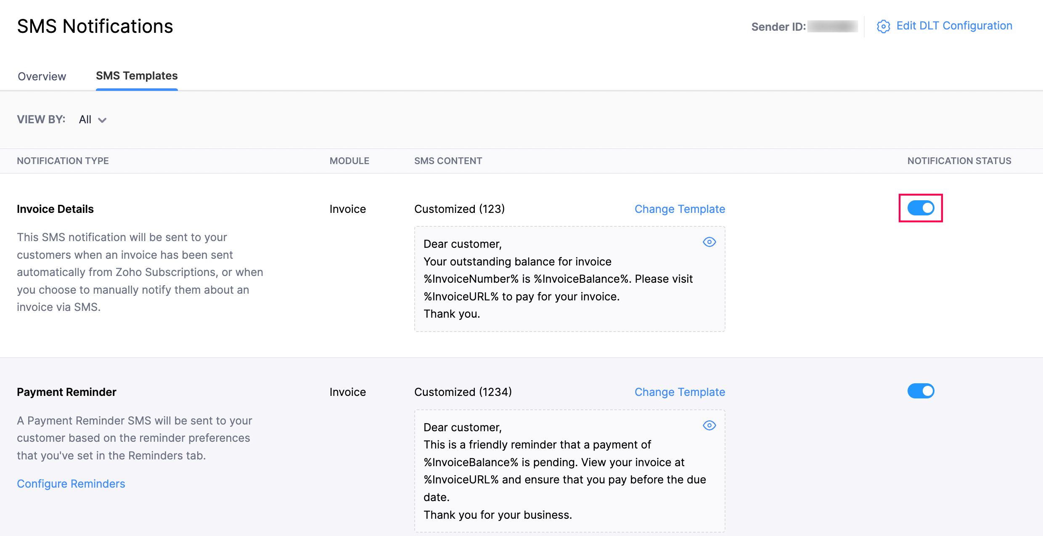Disable the Invoice Details notification toggle
This screenshot has height=536, width=1043.
tap(921, 208)
